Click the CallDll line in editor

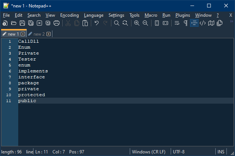(x=29, y=41)
